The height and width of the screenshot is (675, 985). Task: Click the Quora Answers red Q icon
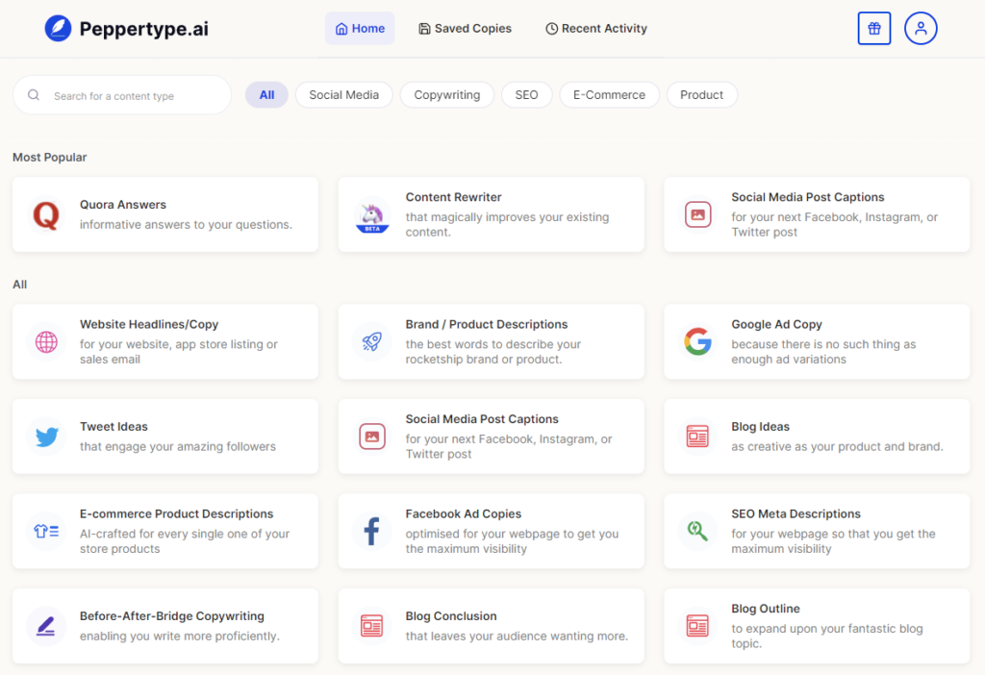coord(46,214)
